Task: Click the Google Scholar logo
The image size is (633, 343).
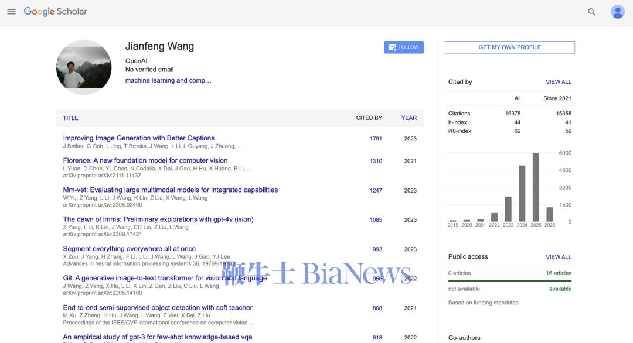Action: pyautogui.click(x=55, y=12)
